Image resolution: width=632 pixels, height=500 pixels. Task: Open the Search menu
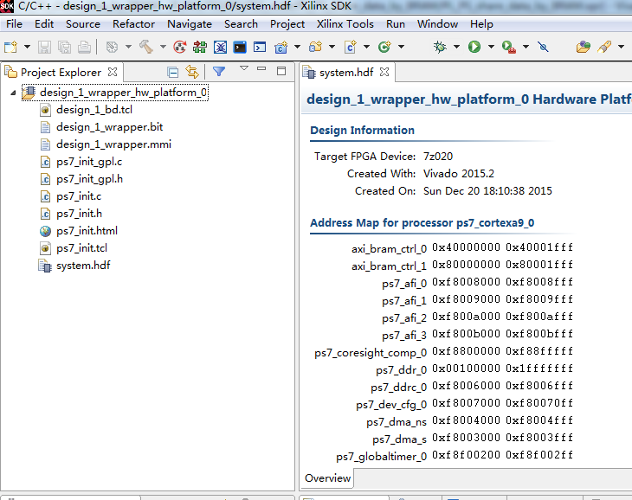tap(241, 24)
